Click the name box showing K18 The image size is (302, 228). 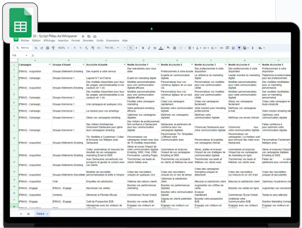pyautogui.click(x=20, y=56)
